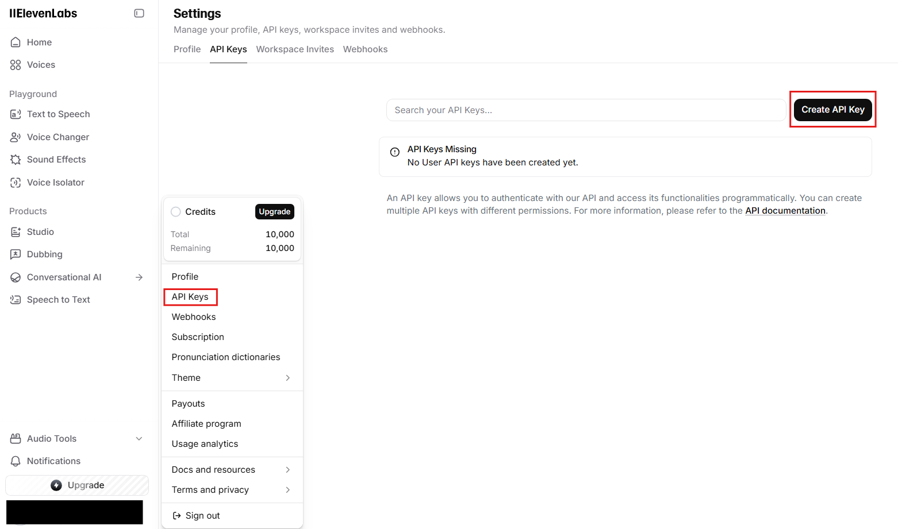Open Voice Isolator label in sidebar

tap(56, 183)
